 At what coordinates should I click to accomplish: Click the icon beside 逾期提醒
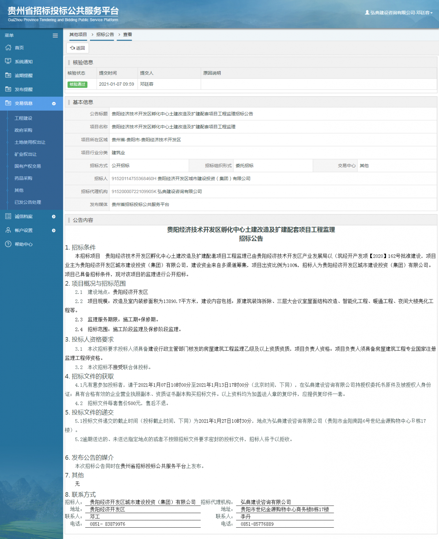click(x=8, y=75)
